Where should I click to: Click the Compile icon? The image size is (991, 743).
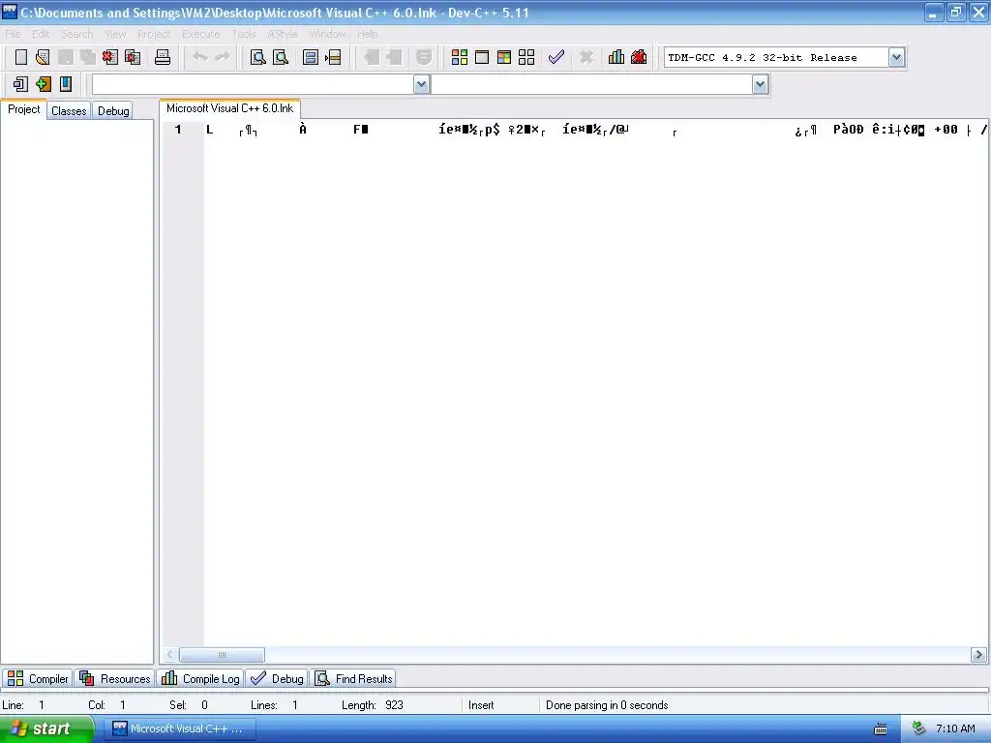click(460, 57)
